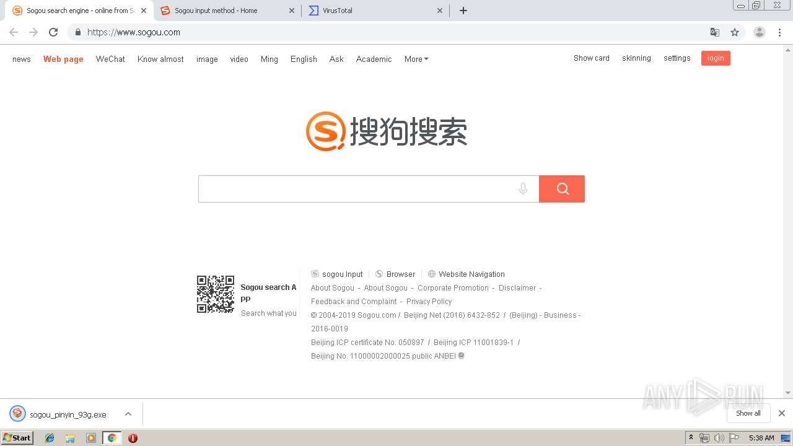Click the skinning link
Image resolution: width=793 pixels, height=446 pixels.
[x=636, y=58]
